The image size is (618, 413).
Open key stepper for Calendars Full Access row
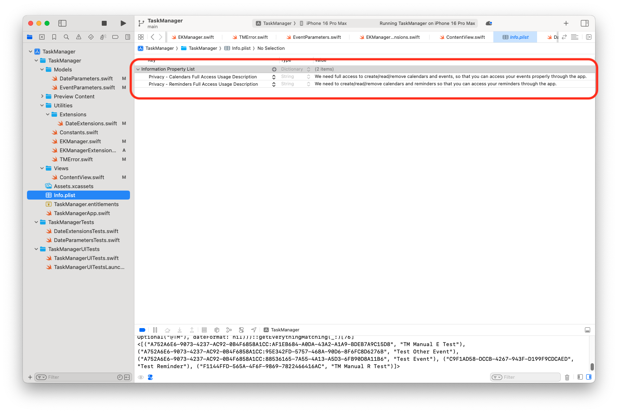click(x=274, y=77)
